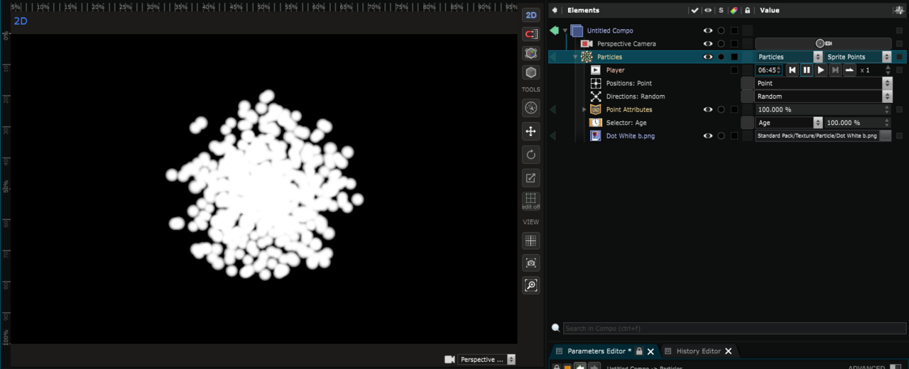This screenshot has width=909, height=369.
Task: Select the grey shaded cube view icon
Action: pyautogui.click(x=530, y=72)
